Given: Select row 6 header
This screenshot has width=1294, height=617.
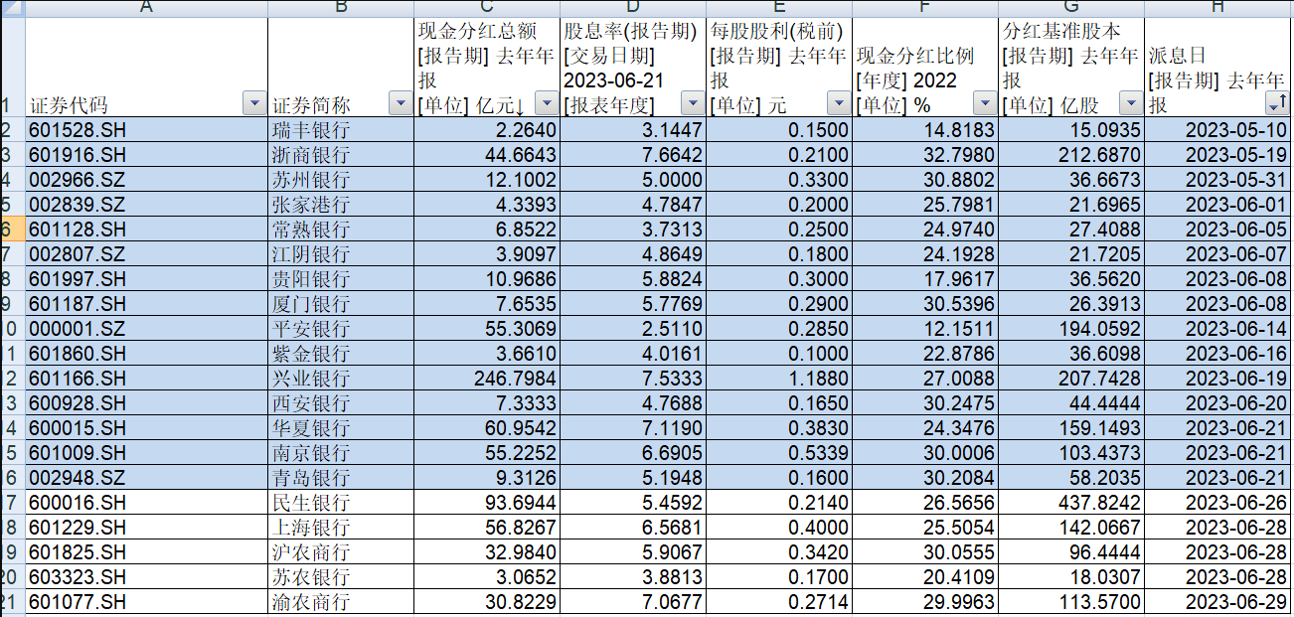Looking at the screenshot, I should [12, 229].
